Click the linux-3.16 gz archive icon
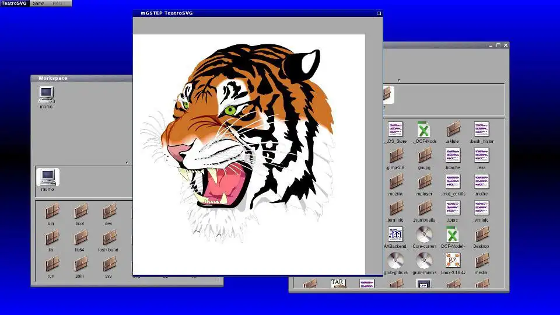The image size is (560, 315). tap(453, 261)
